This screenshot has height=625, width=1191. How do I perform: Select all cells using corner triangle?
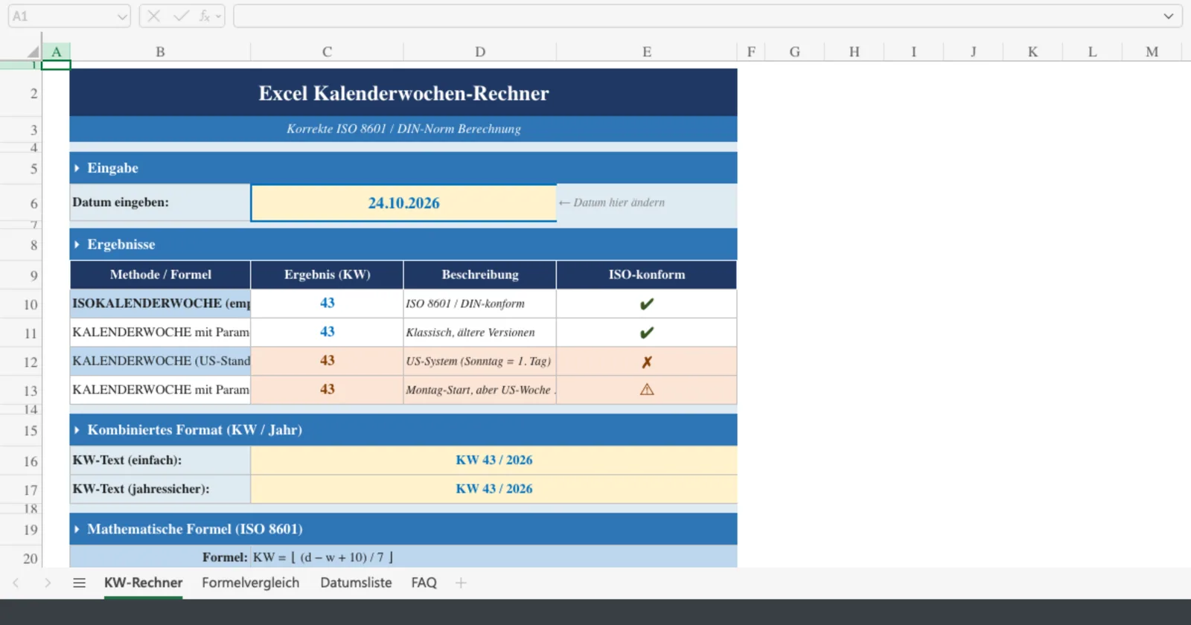click(x=33, y=51)
